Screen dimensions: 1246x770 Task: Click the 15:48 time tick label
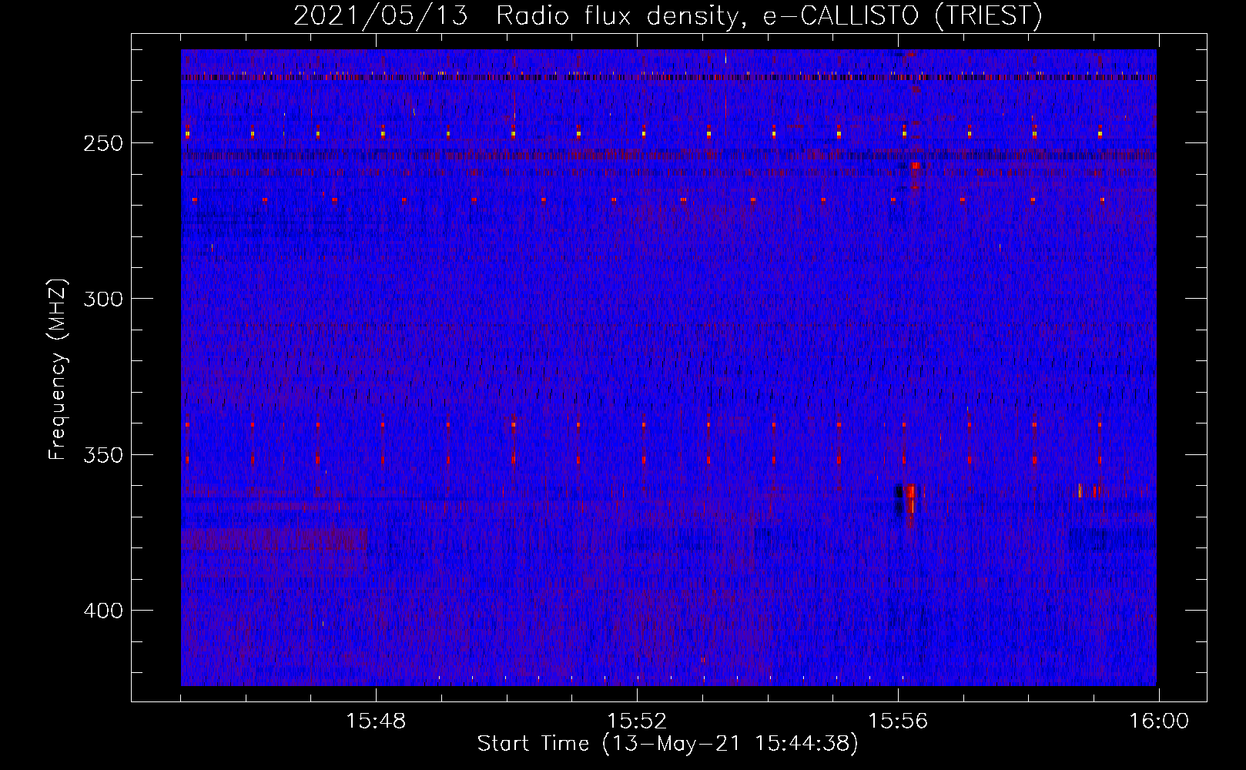[x=376, y=721]
